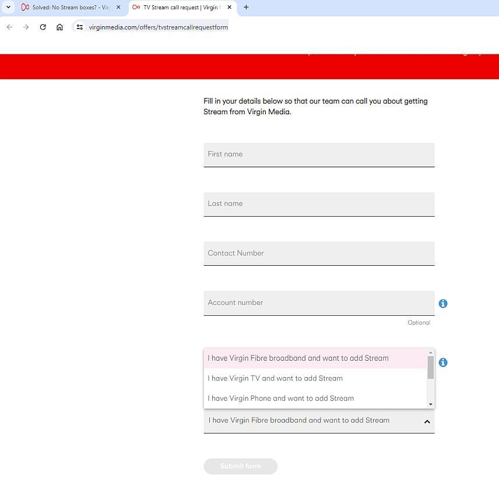Viewport: 499px width, 479px height.
Task: Focus the Account number field
Action: click(319, 303)
